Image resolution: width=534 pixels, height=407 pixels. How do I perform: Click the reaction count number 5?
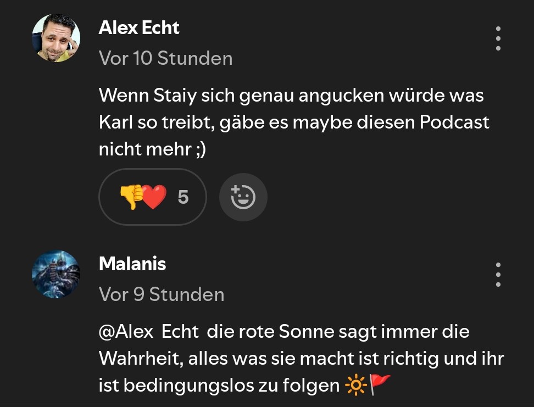[x=183, y=197]
